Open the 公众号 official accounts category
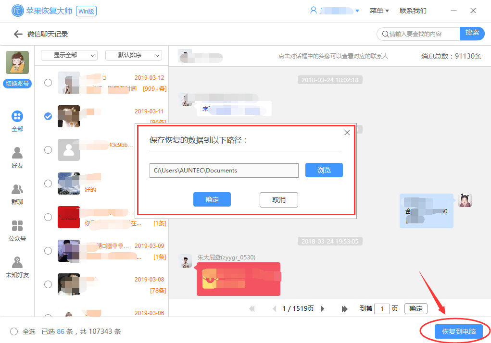Viewport: 491px width, 343px height. pos(17,226)
